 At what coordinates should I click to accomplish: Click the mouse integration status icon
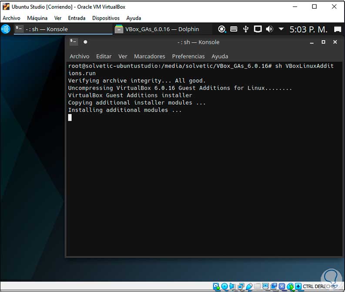pos(290,286)
